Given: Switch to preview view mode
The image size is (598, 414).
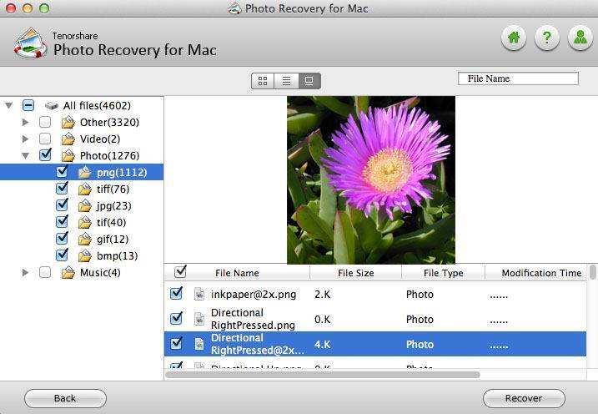Looking at the screenshot, I should pyautogui.click(x=309, y=81).
